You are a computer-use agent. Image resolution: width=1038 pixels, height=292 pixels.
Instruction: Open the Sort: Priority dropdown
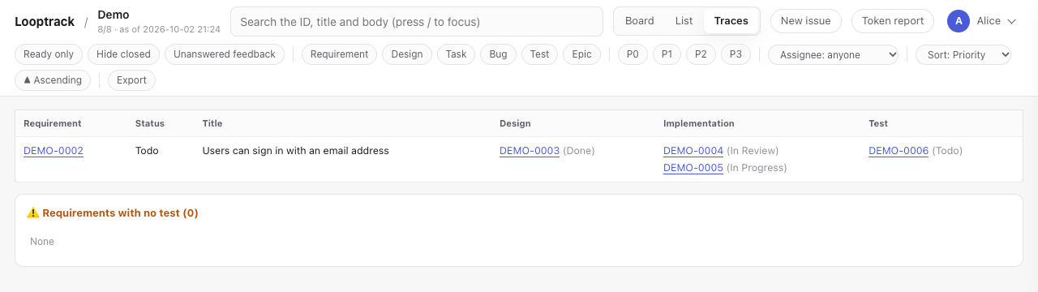pyautogui.click(x=963, y=54)
